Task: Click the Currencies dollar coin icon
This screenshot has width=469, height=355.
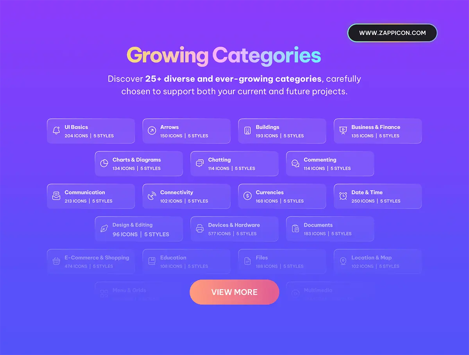Action: [x=247, y=196]
